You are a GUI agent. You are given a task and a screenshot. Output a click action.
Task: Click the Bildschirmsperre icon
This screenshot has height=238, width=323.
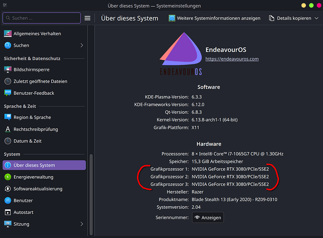[8, 69]
